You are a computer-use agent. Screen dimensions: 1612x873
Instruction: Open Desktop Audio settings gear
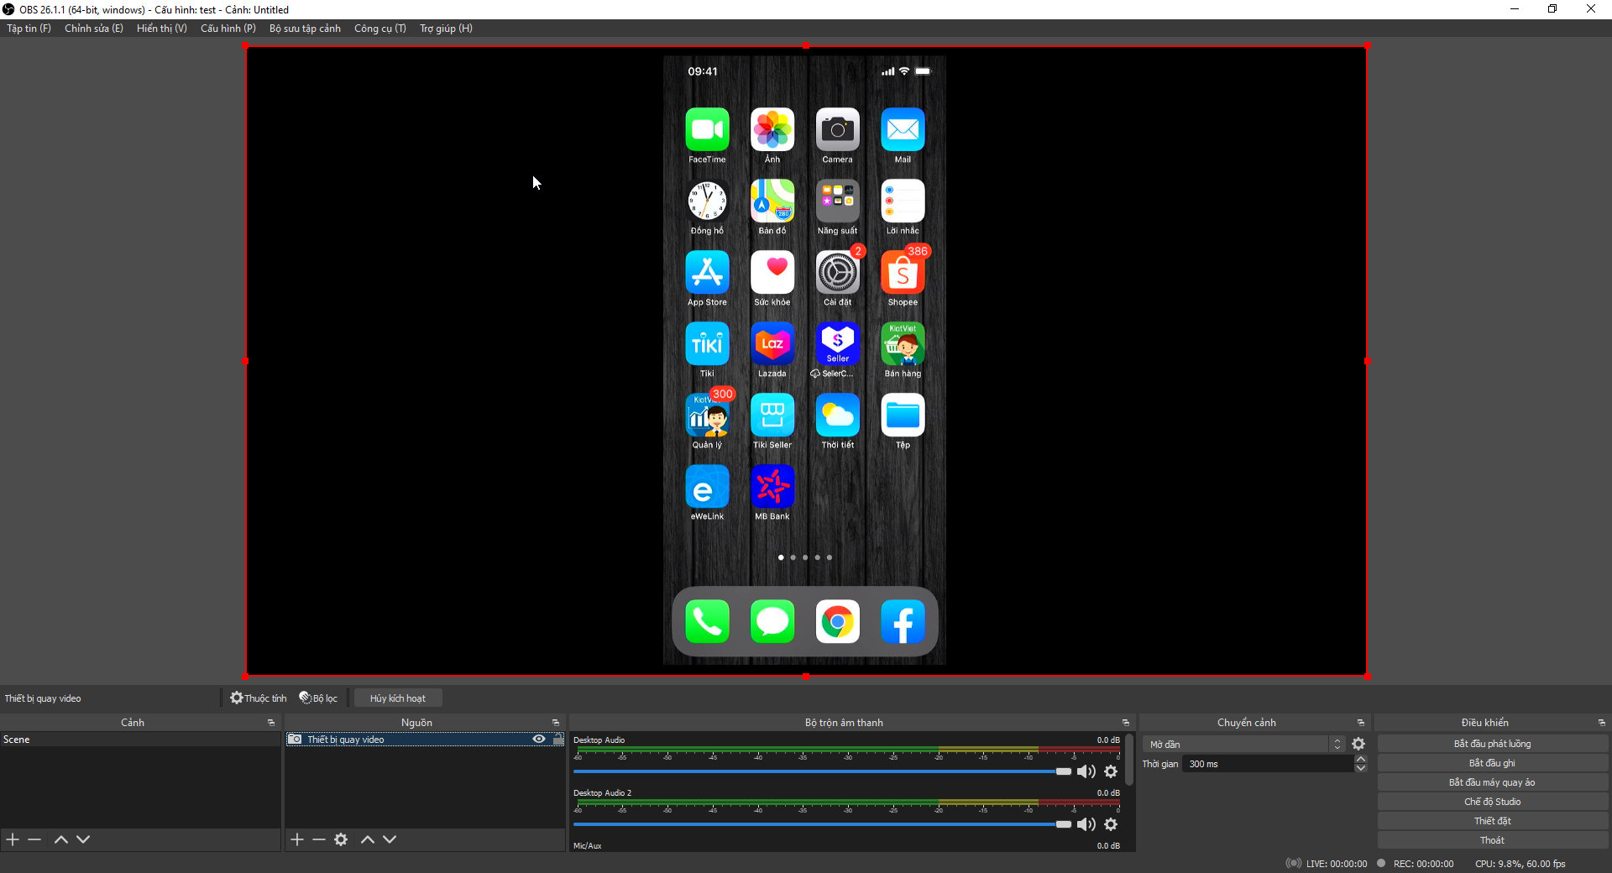(x=1111, y=771)
